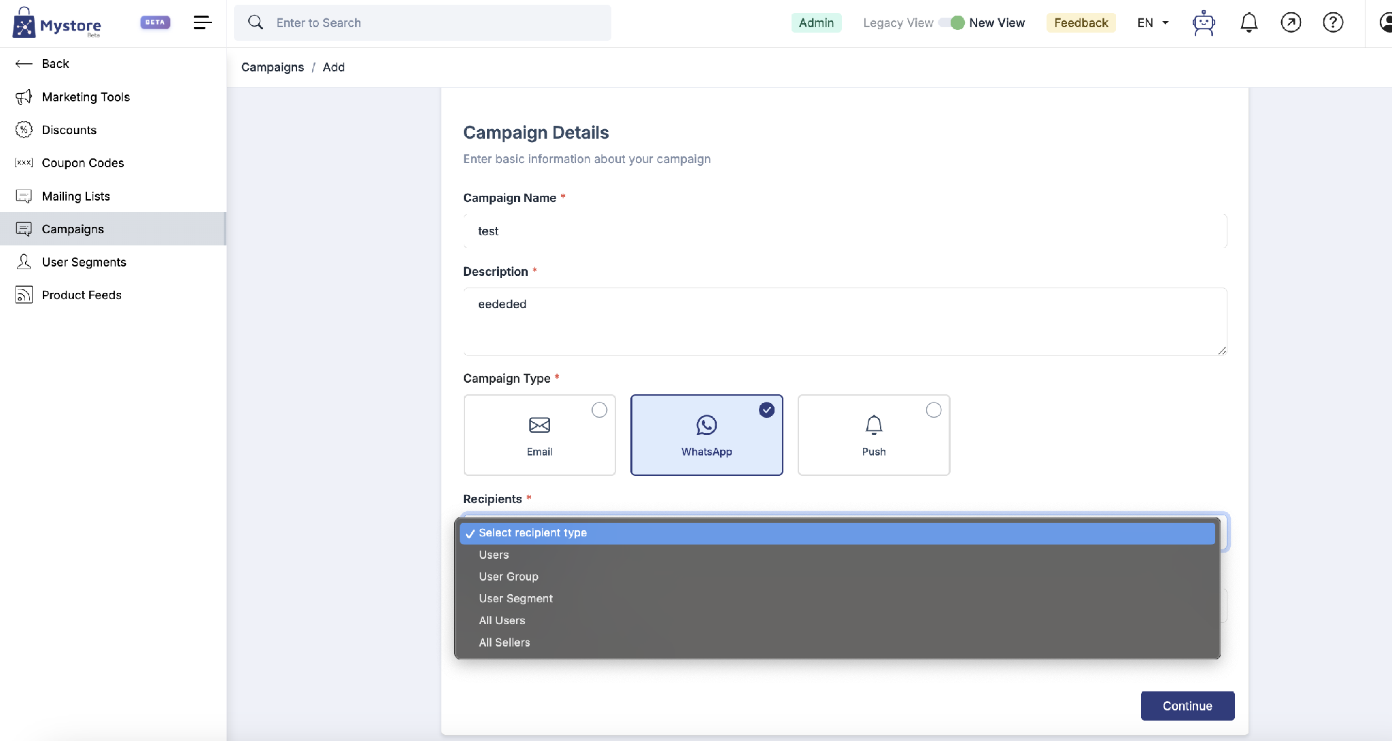
Task: Click the Recipients label
Action: [x=492, y=499]
